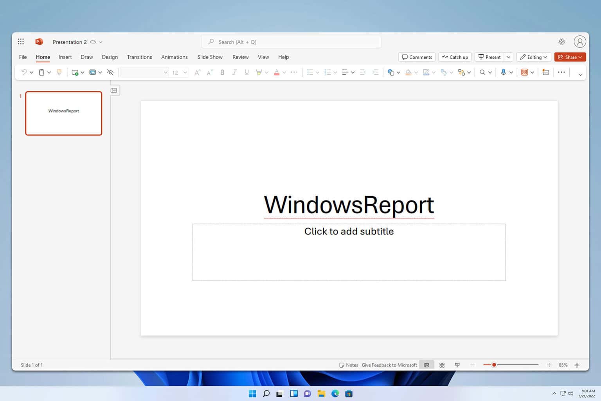Apply red font color
Image resolution: width=601 pixels, height=401 pixels.
click(x=277, y=72)
